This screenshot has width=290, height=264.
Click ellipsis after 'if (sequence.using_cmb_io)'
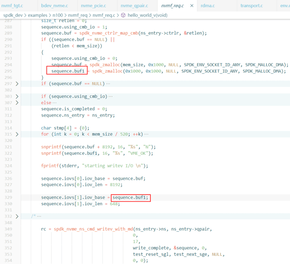(x=111, y=97)
